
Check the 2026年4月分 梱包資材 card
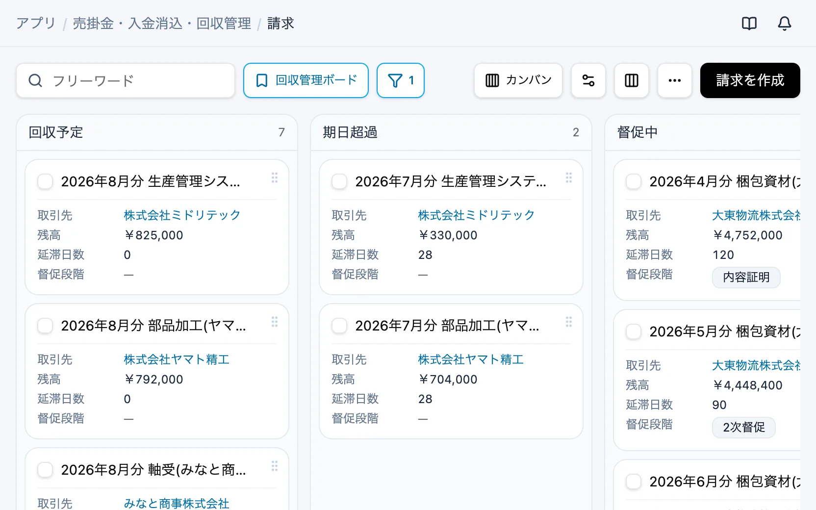coord(634,181)
